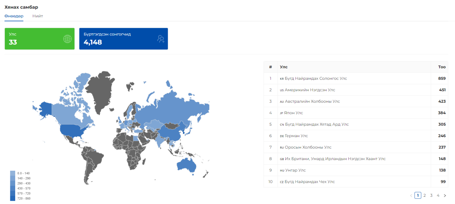
Task: Select the Өнөөдөр tab
Action: 14,16
